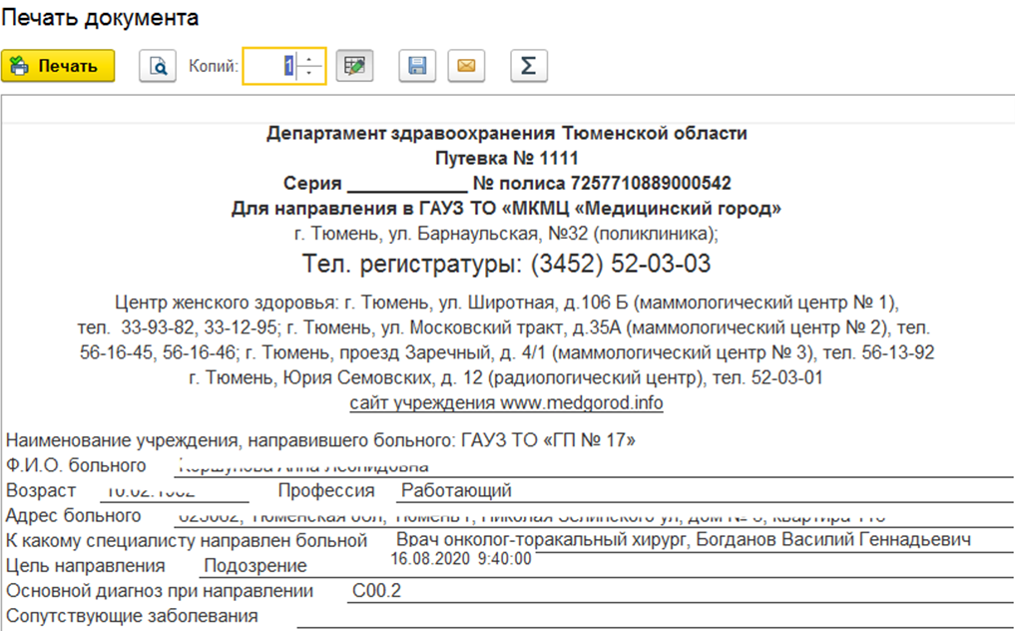Click the Цель направления value Подозрение
This screenshot has height=631, width=1015.
click(x=254, y=566)
